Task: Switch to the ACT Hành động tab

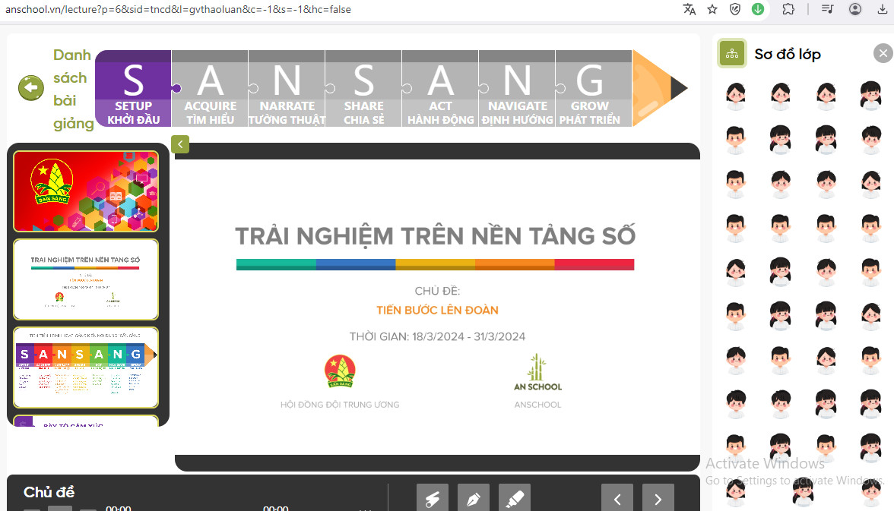Action: [x=440, y=88]
